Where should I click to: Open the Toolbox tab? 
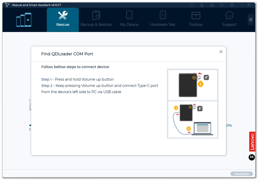click(196, 20)
